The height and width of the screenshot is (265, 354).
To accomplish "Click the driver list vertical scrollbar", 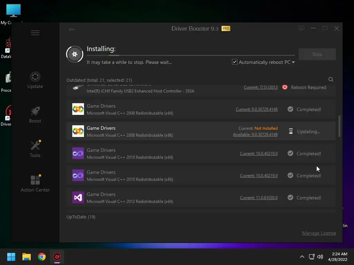I will [x=339, y=126].
